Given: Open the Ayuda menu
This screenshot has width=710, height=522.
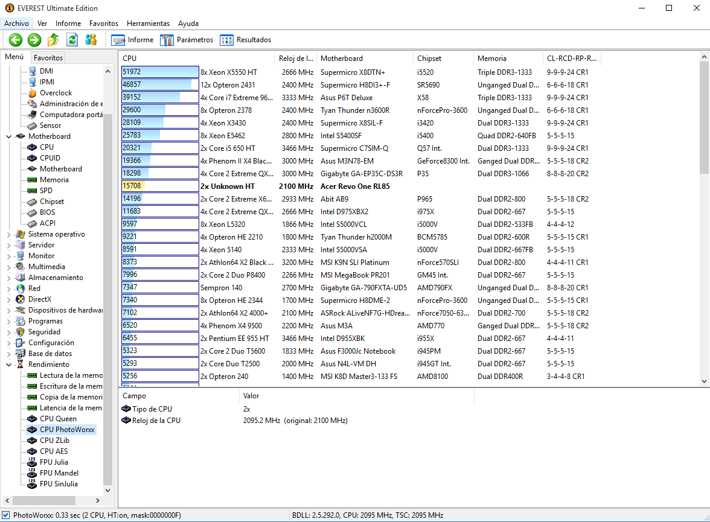Looking at the screenshot, I should (x=188, y=24).
